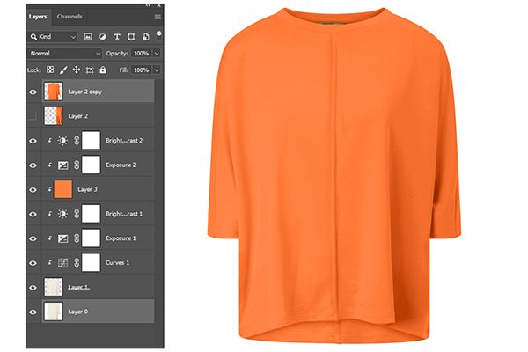Image resolution: width=528 pixels, height=352 pixels.
Task: Lock transparent pixels icon
Action: click(50, 70)
